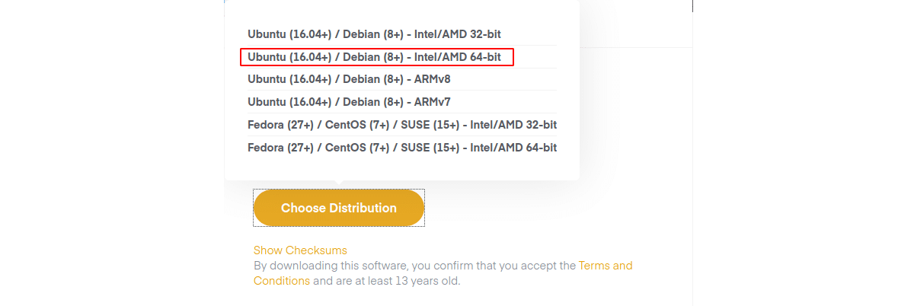The width and height of the screenshot is (914, 306).
Task: Select Fedora/CentOS/SUSE Intel/AMD 64-bit package
Action: (x=402, y=148)
